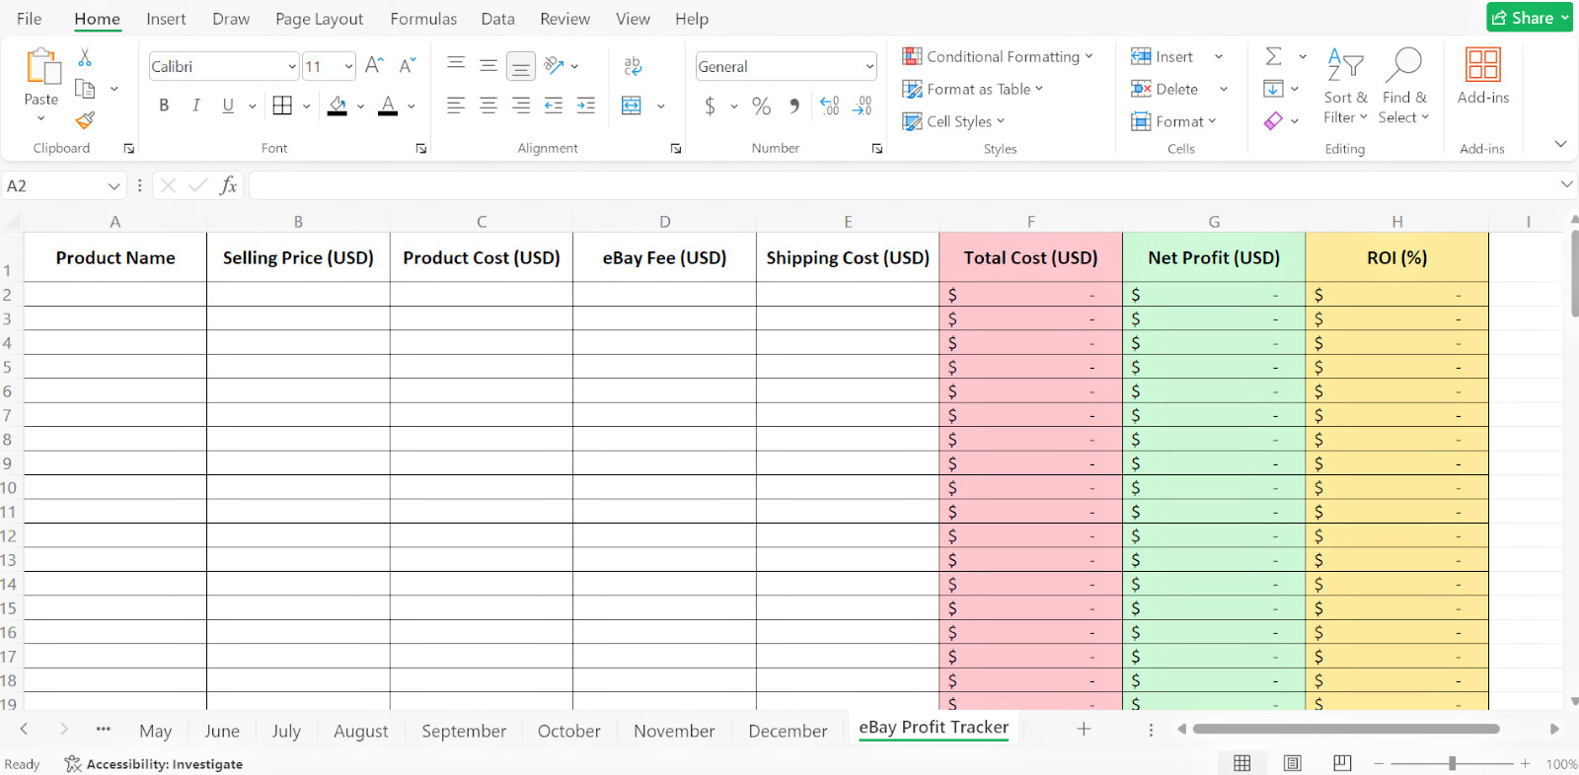Toggle Italic formatting
This screenshot has height=775, width=1579.
(x=196, y=106)
